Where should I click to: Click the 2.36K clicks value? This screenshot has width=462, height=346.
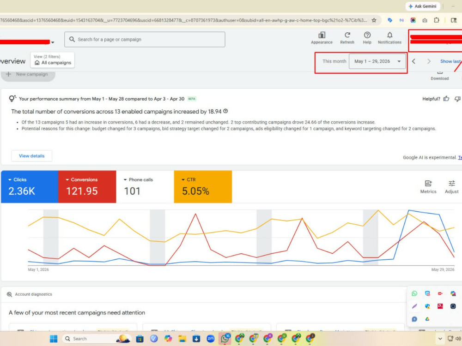click(x=22, y=191)
